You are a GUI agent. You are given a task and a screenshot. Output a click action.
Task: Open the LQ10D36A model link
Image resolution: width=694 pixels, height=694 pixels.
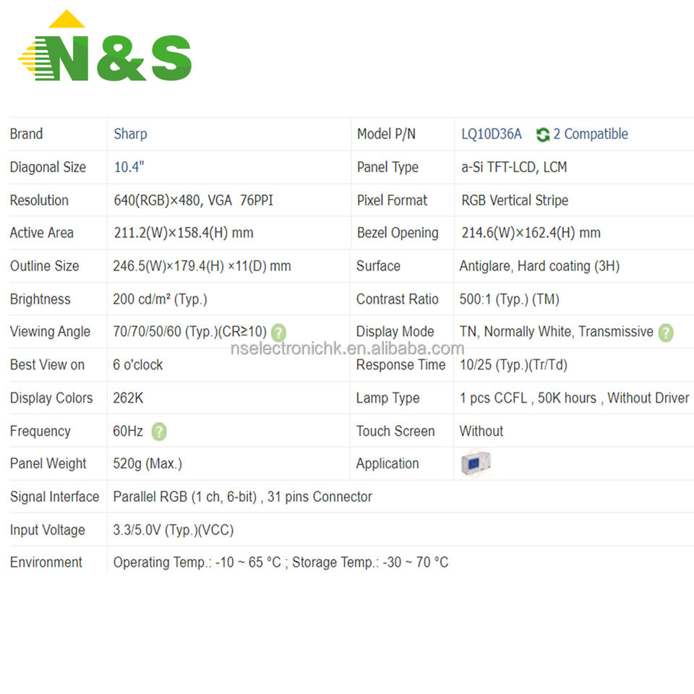pos(492,134)
